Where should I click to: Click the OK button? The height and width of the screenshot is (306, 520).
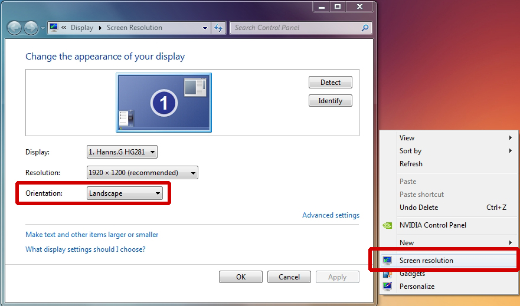(x=241, y=277)
